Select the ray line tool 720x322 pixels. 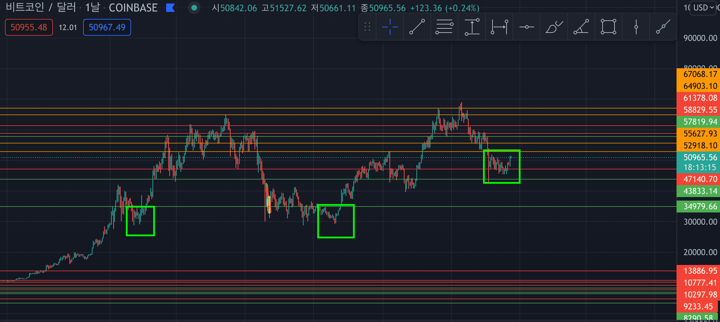(x=663, y=27)
